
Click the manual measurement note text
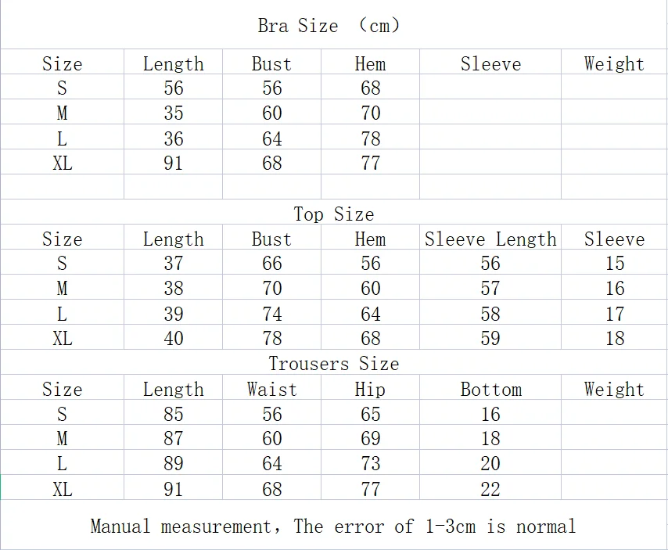point(333,526)
